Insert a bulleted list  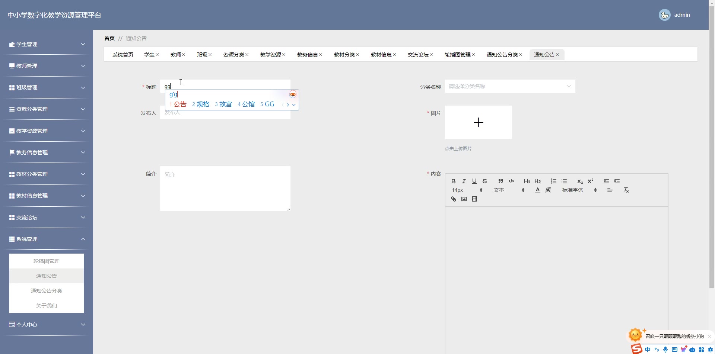[x=564, y=181]
